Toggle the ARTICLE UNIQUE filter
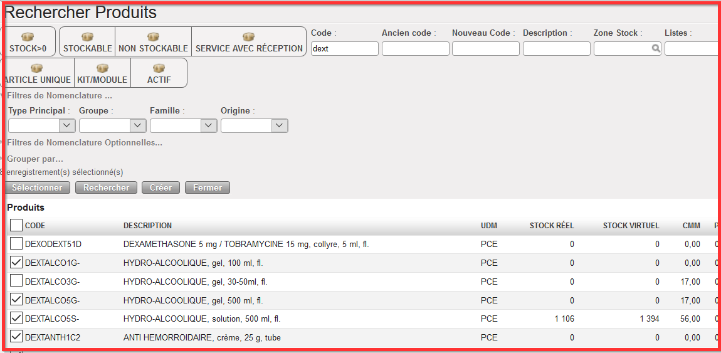721x353 pixels. point(37,73)
